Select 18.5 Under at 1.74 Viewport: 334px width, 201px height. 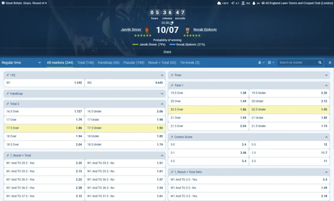[125, 144]
